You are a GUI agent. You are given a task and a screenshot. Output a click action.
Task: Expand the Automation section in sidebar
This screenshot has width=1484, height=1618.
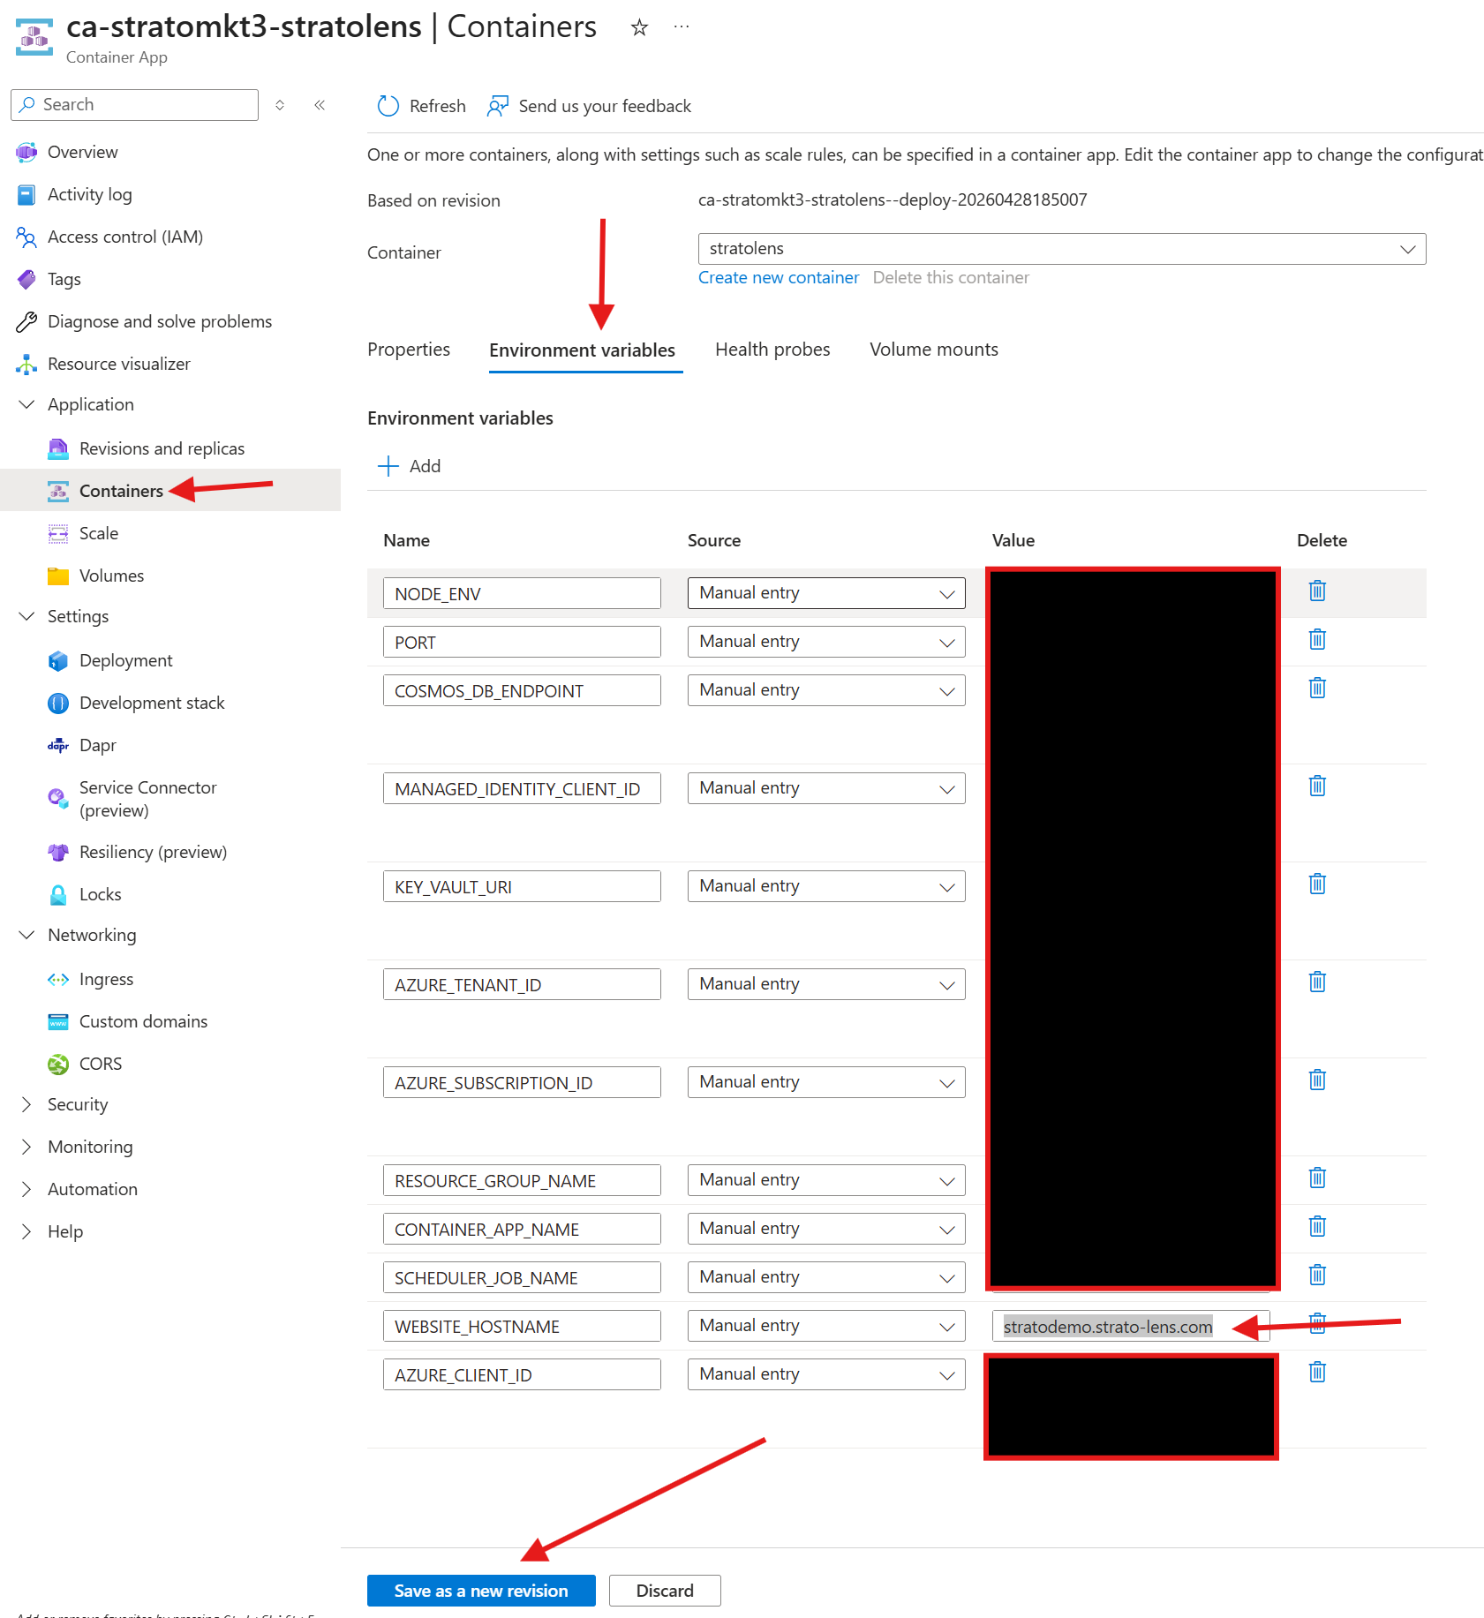point(26,1189)
